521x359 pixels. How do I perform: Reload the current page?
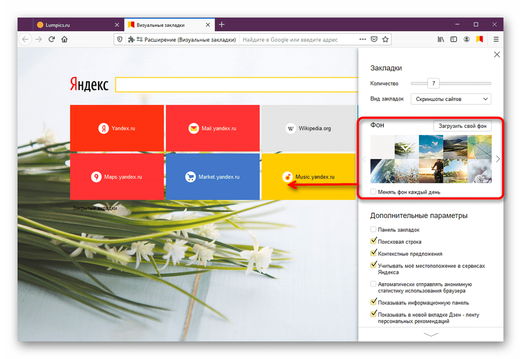[52, 40]
